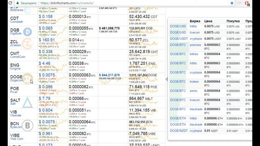Click the ENG price $ 4.46
Image resolution: width=260 pixels, height=146 pixels.
click(x=45, y=63)
